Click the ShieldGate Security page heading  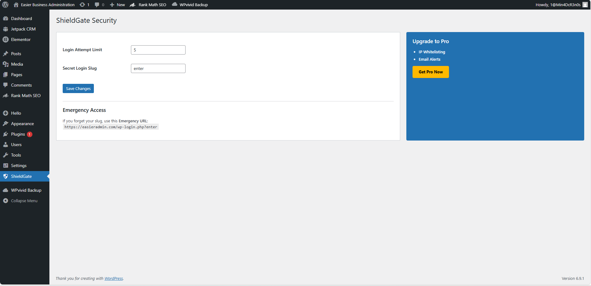coord(86,20)
